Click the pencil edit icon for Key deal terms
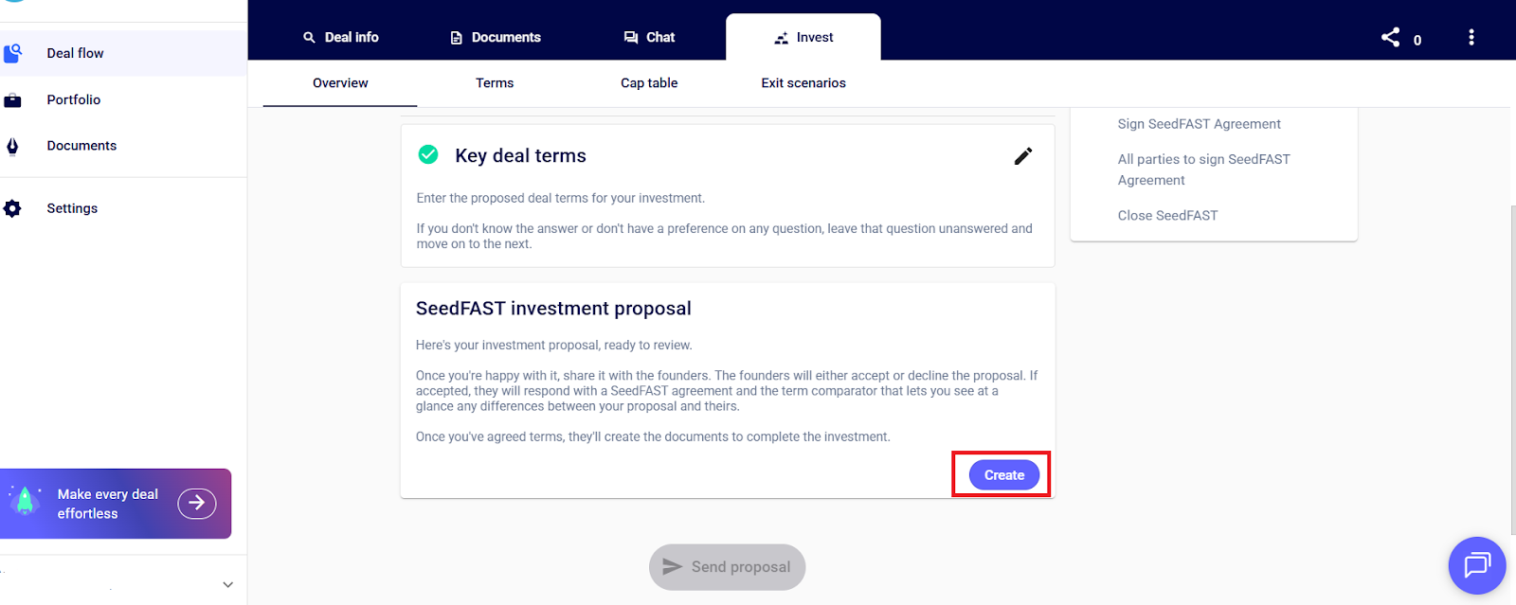1516x605 pixels. click(1023, 156)
